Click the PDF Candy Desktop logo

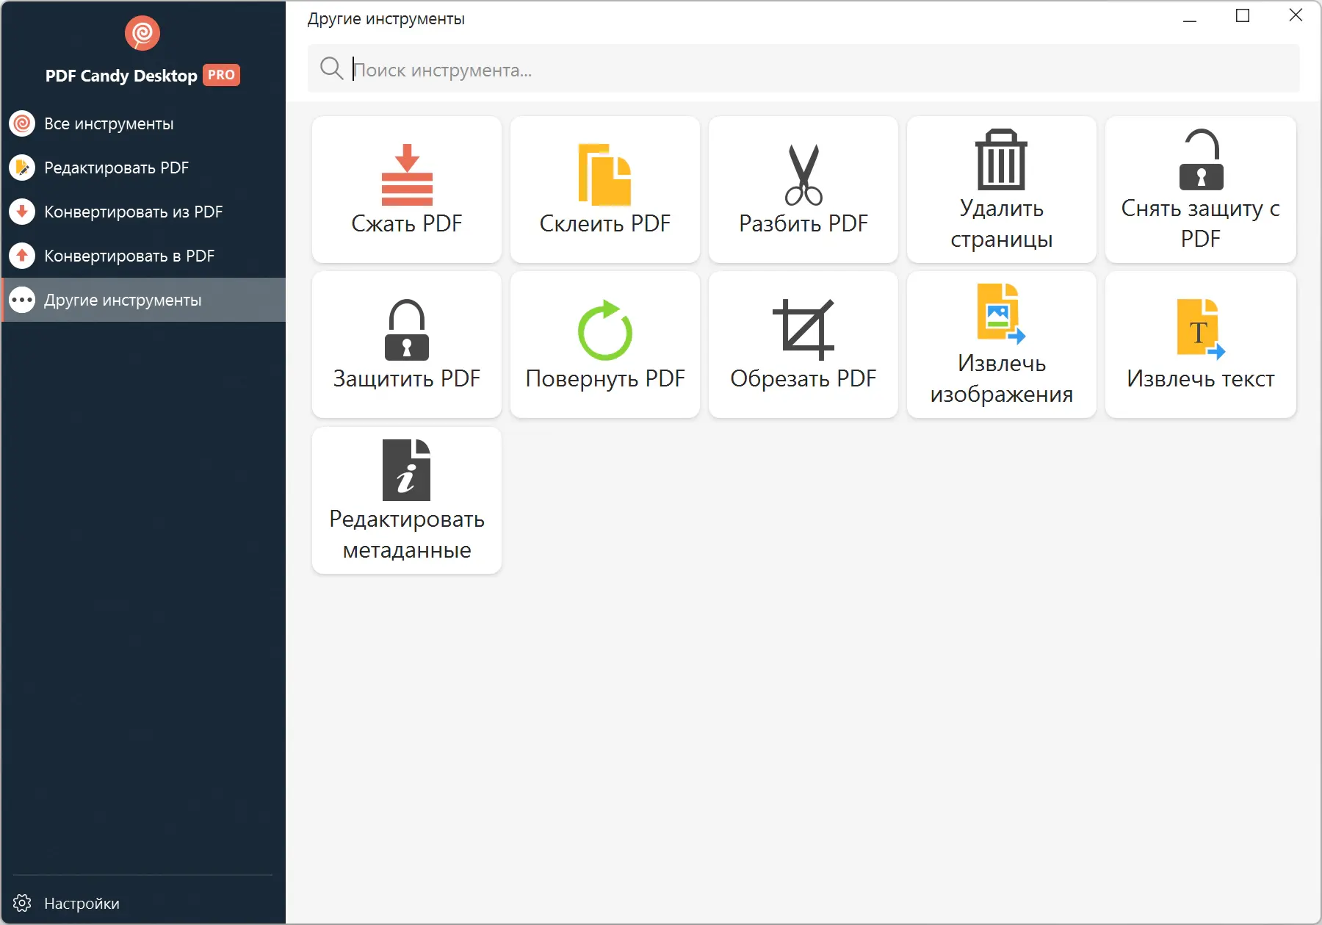[142, 33]
